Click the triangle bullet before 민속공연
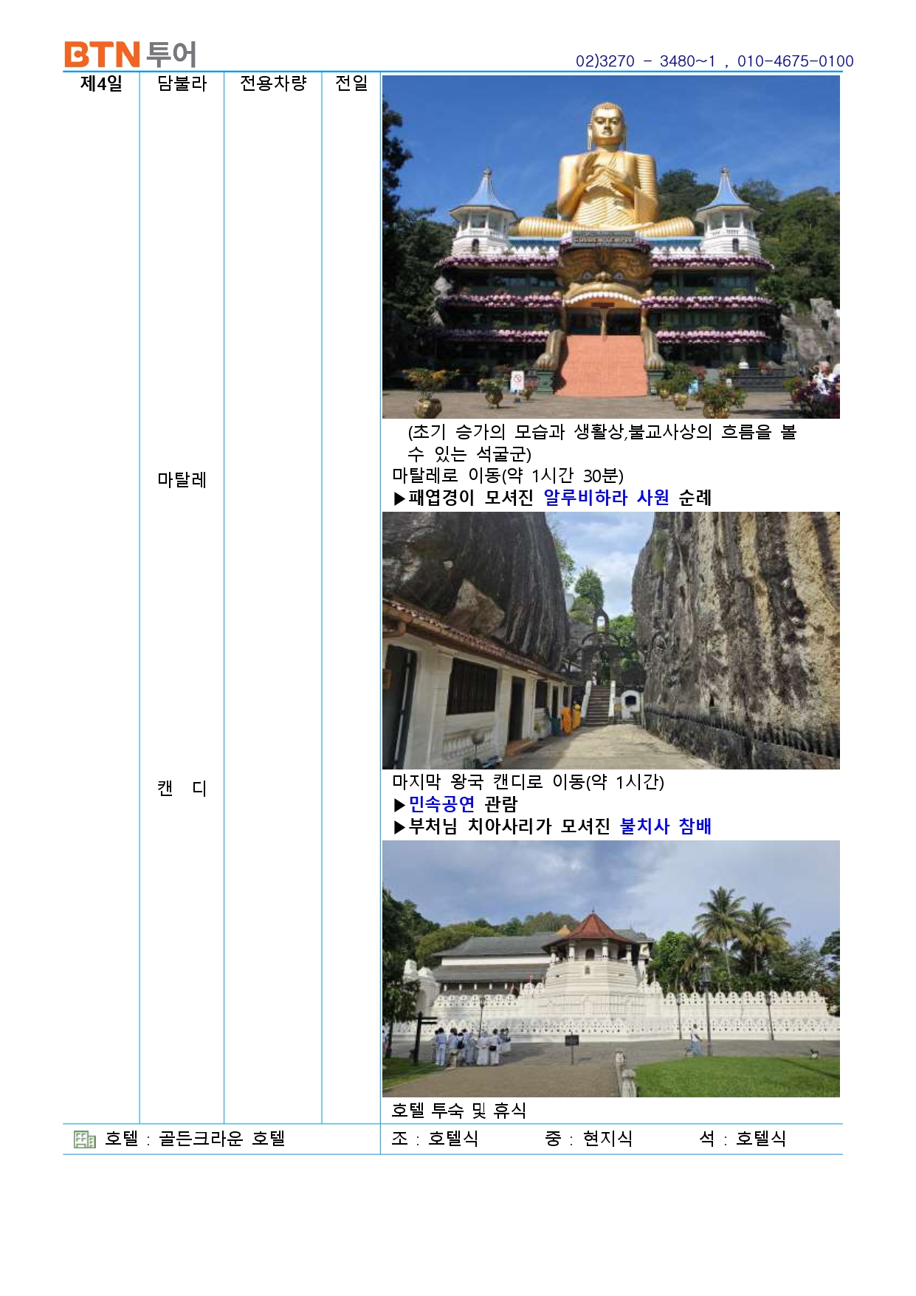Screen dimensions: 916x1296 pos(399,805)
